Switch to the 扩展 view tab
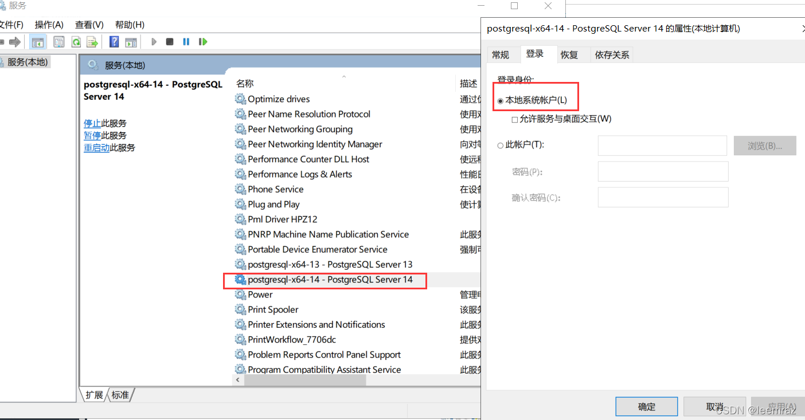The image size is (805, 420). 94,395
